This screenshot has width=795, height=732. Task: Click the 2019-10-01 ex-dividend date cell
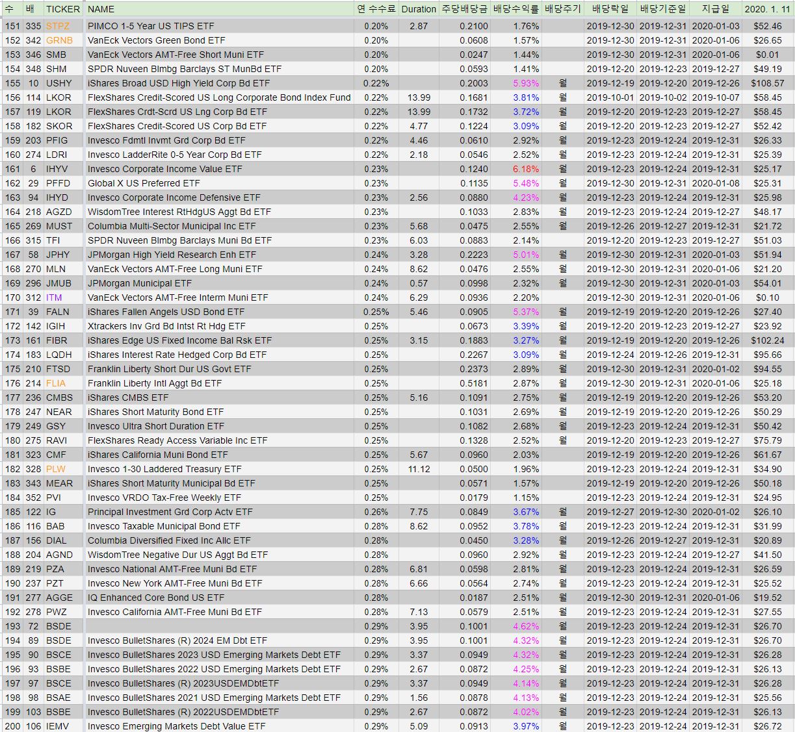pos(610,97)
